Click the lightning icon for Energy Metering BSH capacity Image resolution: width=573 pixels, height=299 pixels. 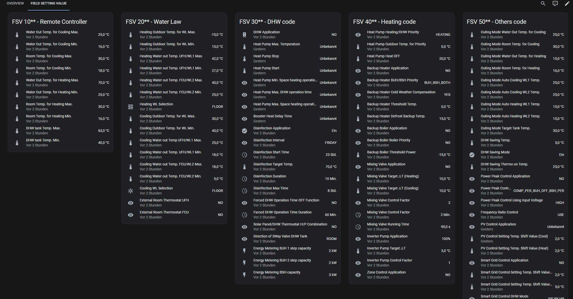(244, 275)
